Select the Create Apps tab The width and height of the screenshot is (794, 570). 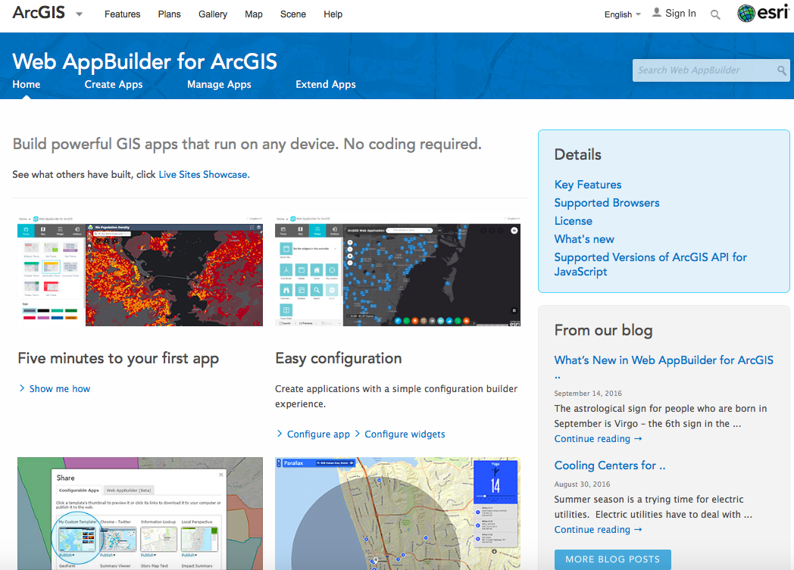(x=114, y=85)
